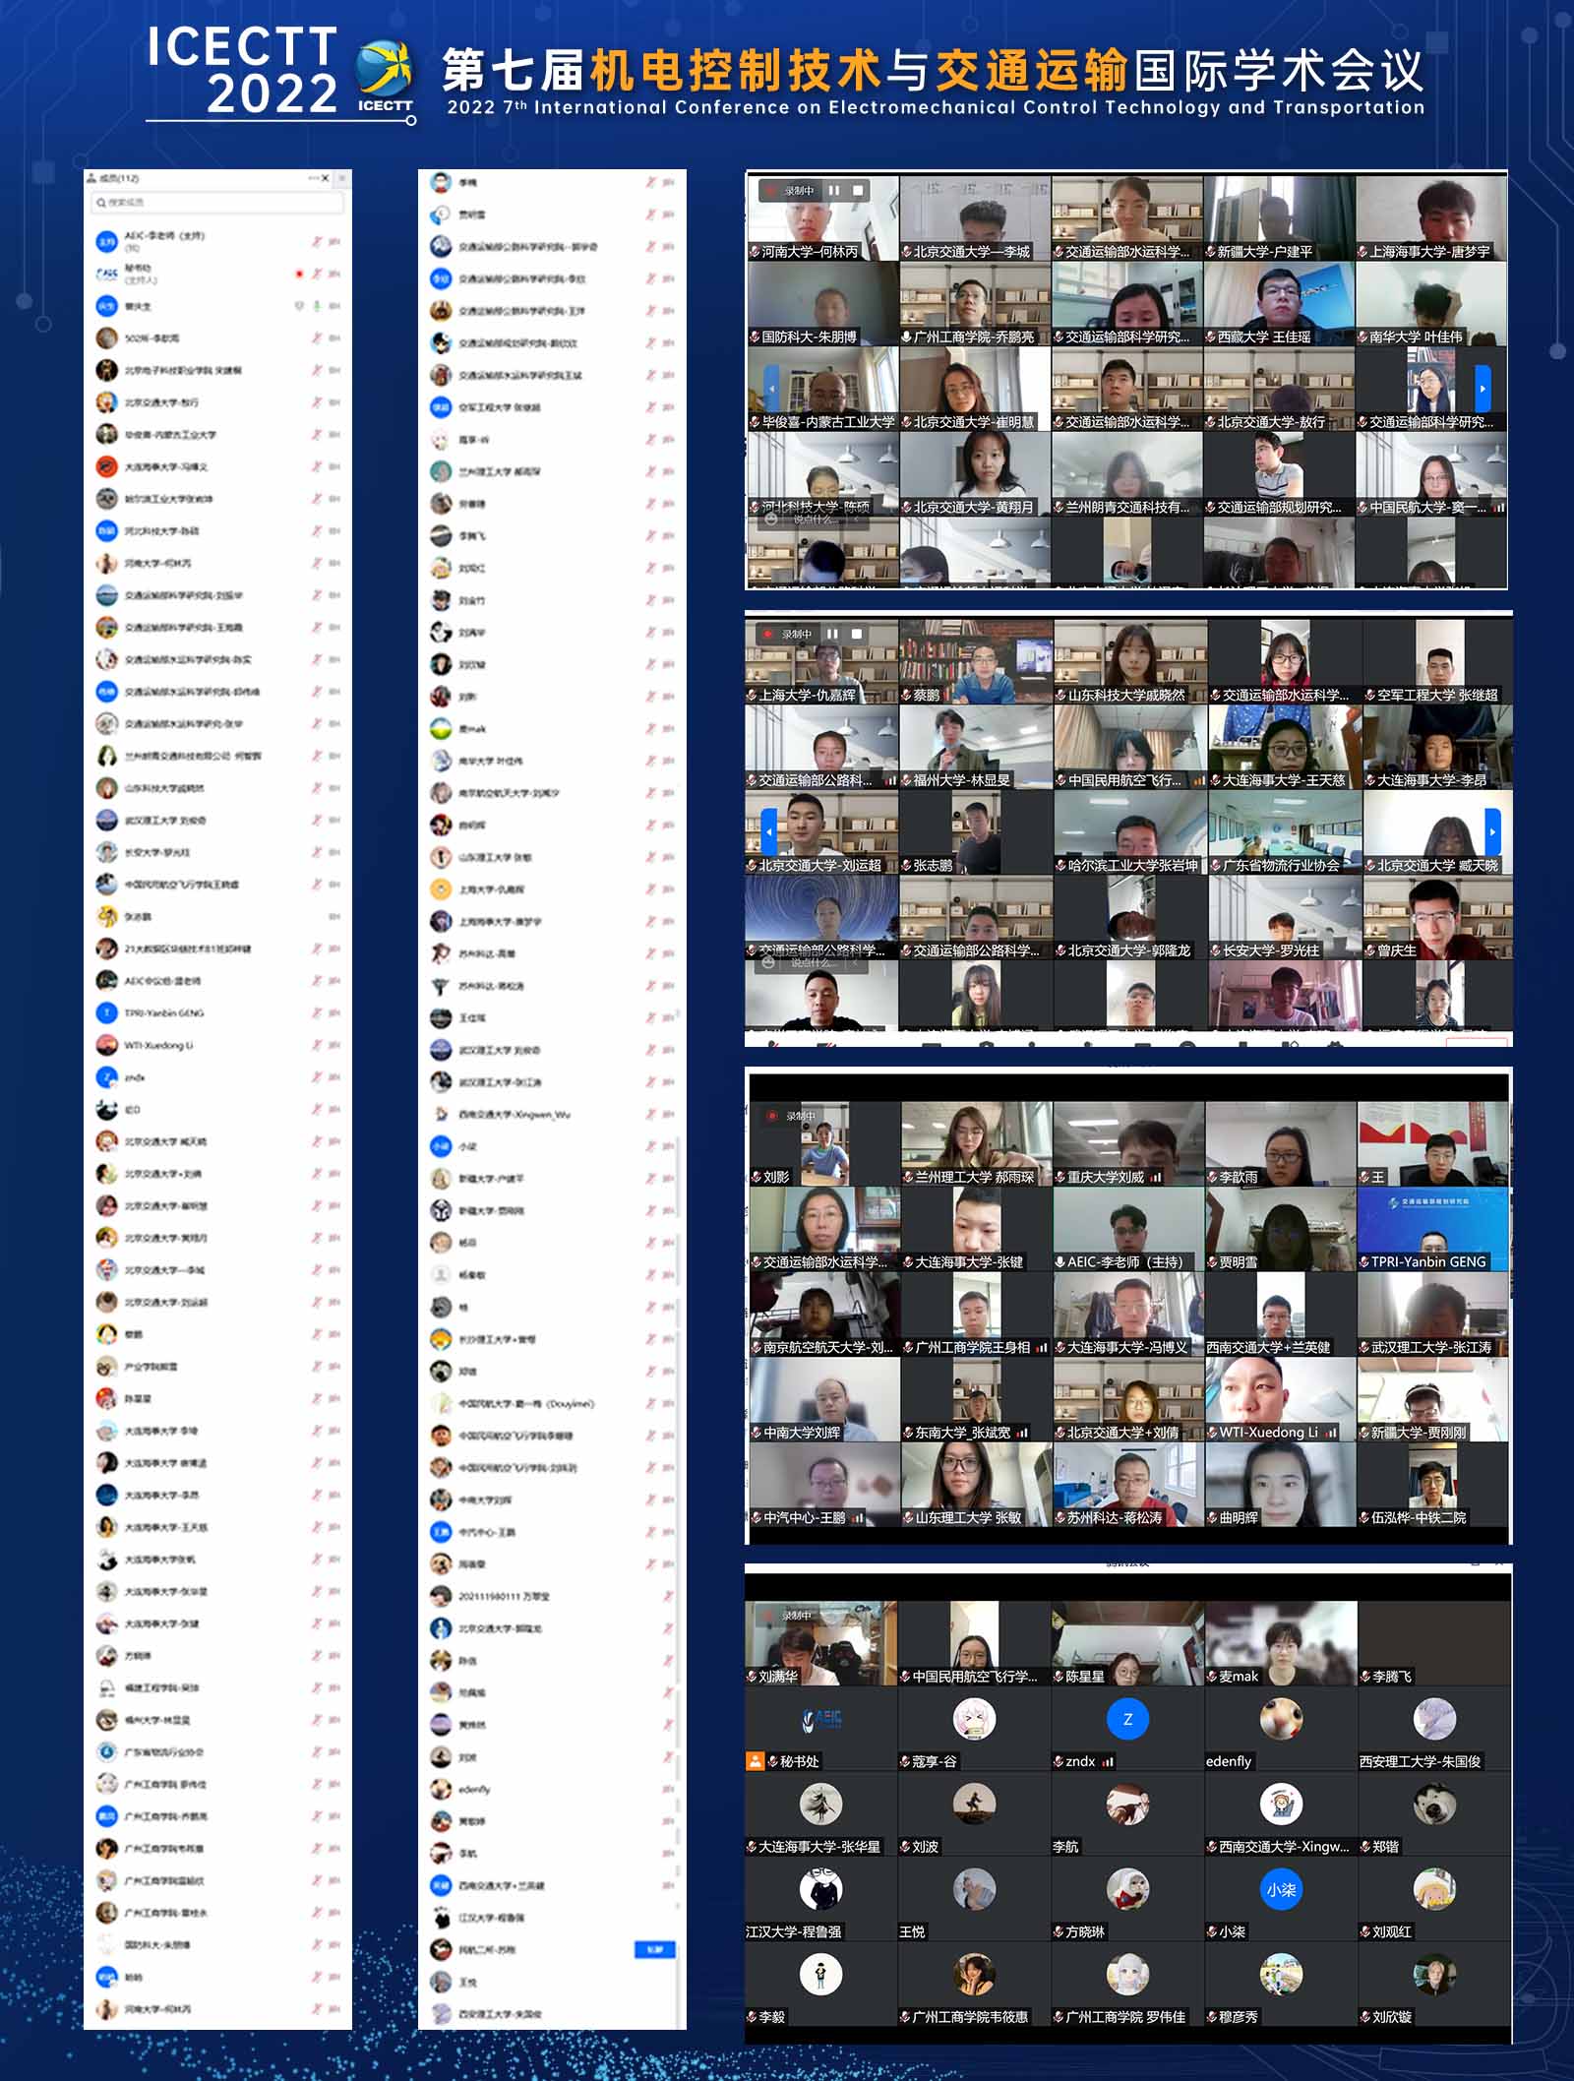This screenshot has height=2081, width=1574.
Task: Click the zndx avatar with letter Z
Action: 1127,1720
